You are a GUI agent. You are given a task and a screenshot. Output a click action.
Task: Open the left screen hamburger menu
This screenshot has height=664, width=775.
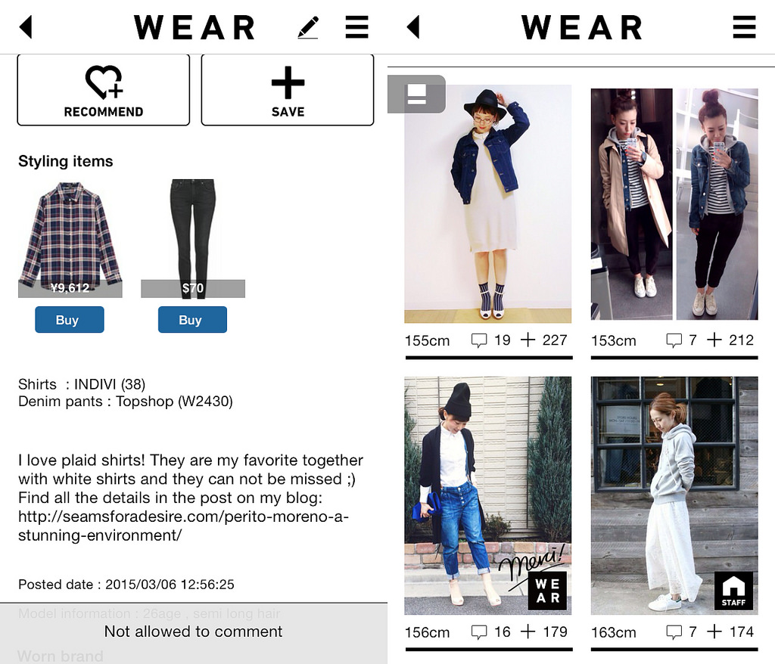[357, 26]
